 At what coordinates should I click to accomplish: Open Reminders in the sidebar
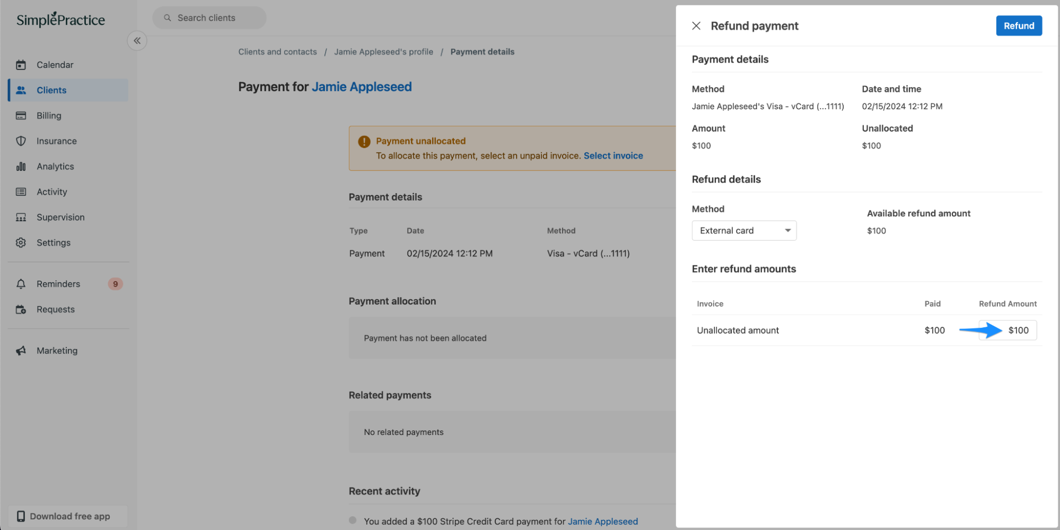[68, 284]
